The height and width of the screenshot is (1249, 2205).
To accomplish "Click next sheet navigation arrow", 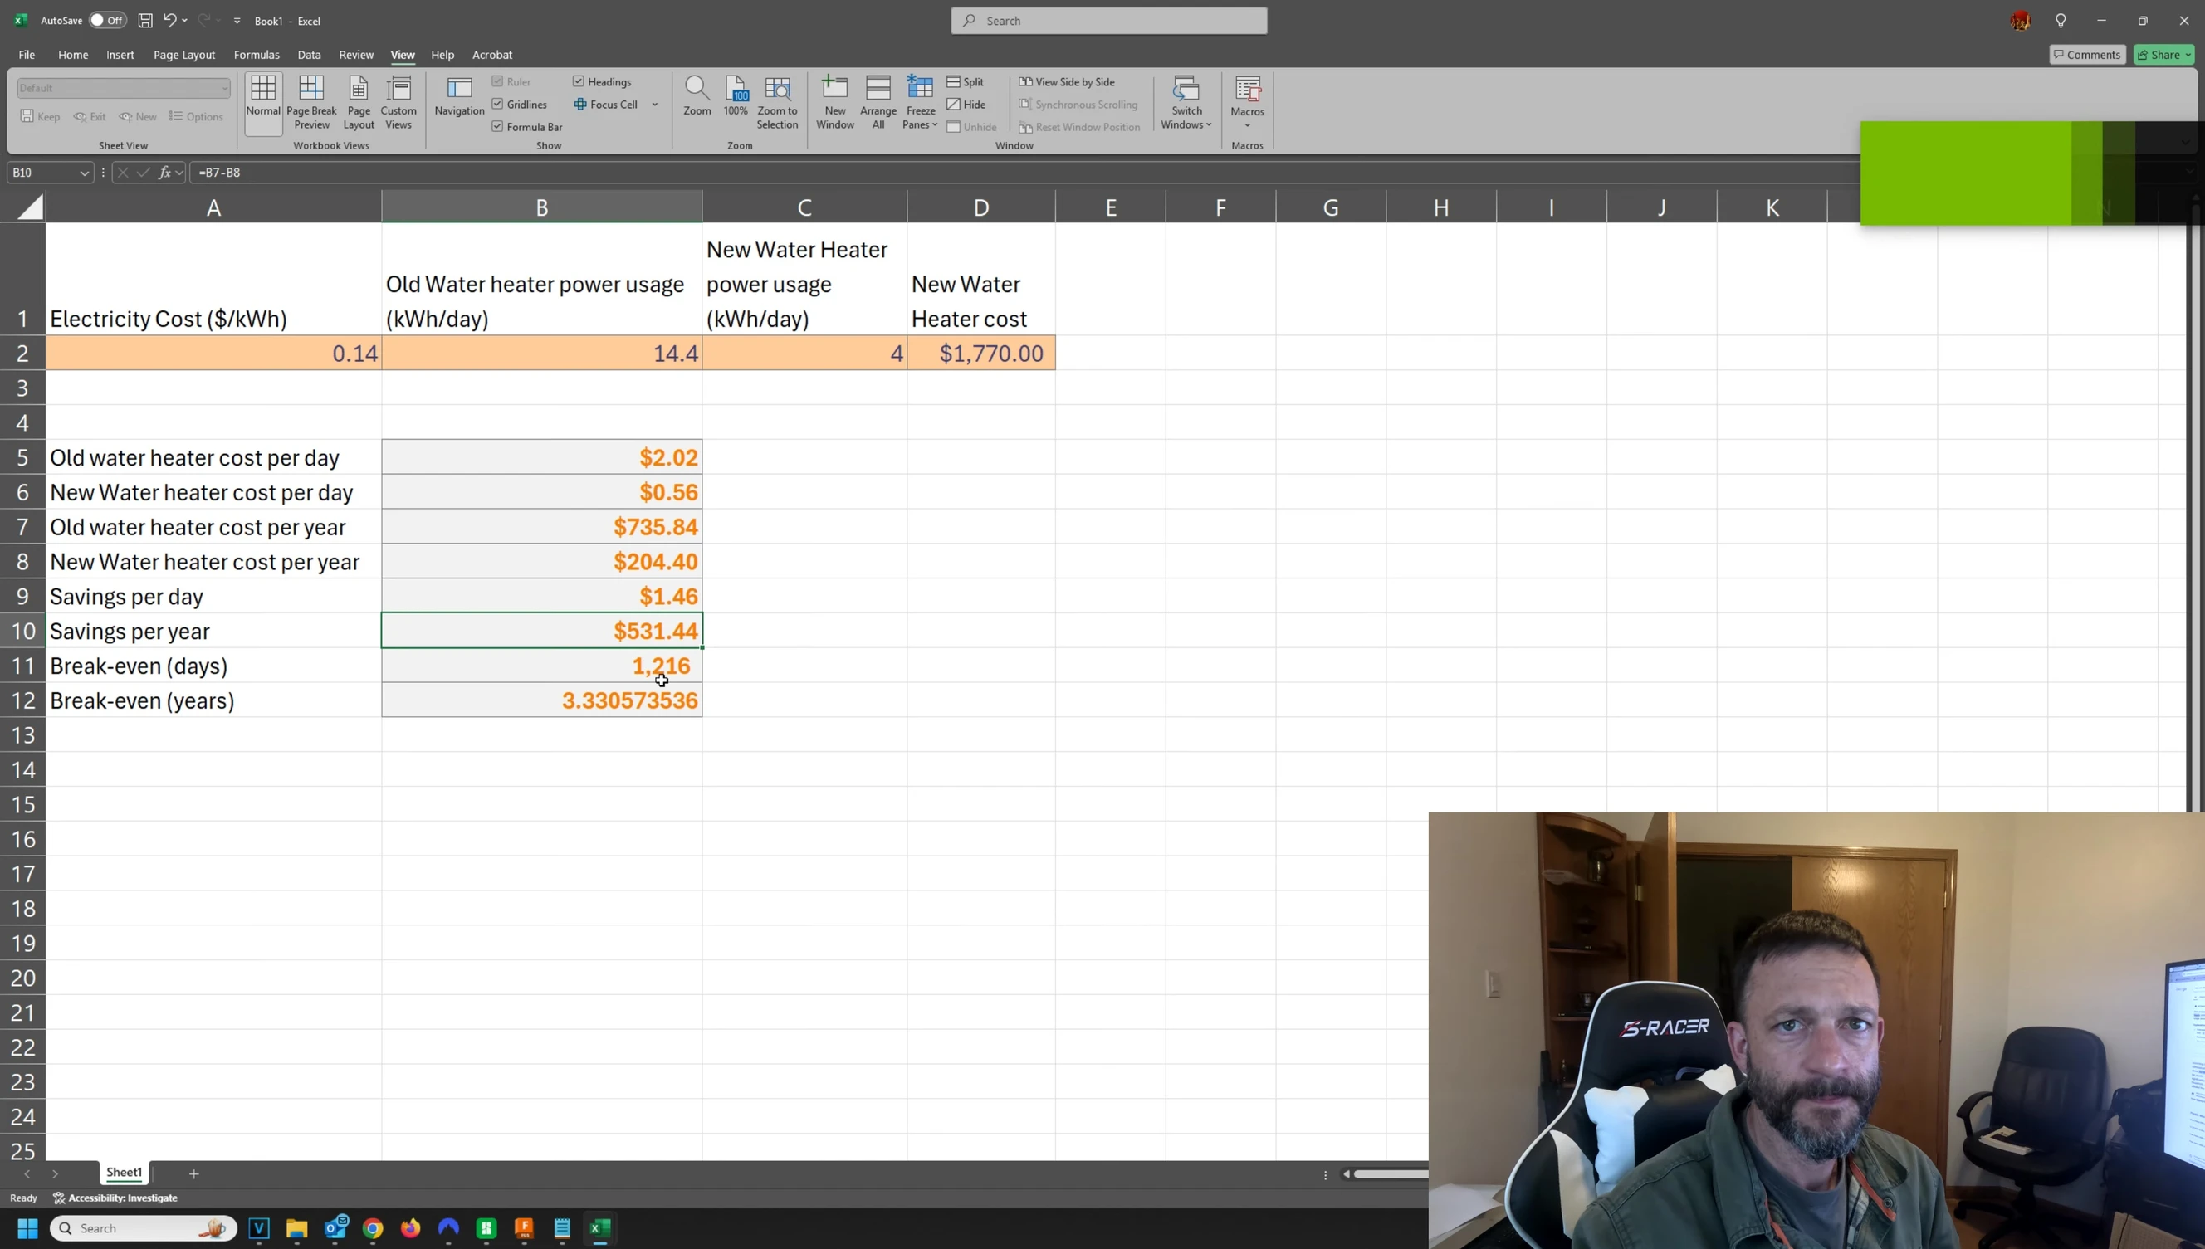I will [55, 1173].
